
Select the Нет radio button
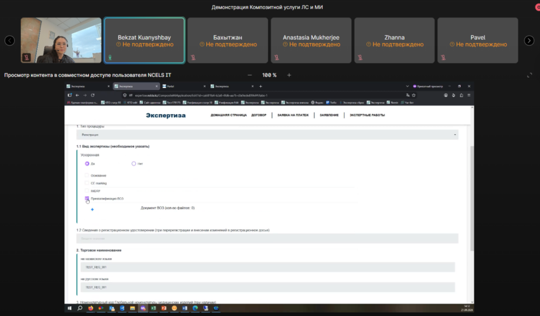click(x=133, y=164)
